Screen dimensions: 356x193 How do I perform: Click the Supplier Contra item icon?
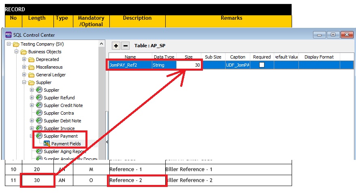[39, 113]
